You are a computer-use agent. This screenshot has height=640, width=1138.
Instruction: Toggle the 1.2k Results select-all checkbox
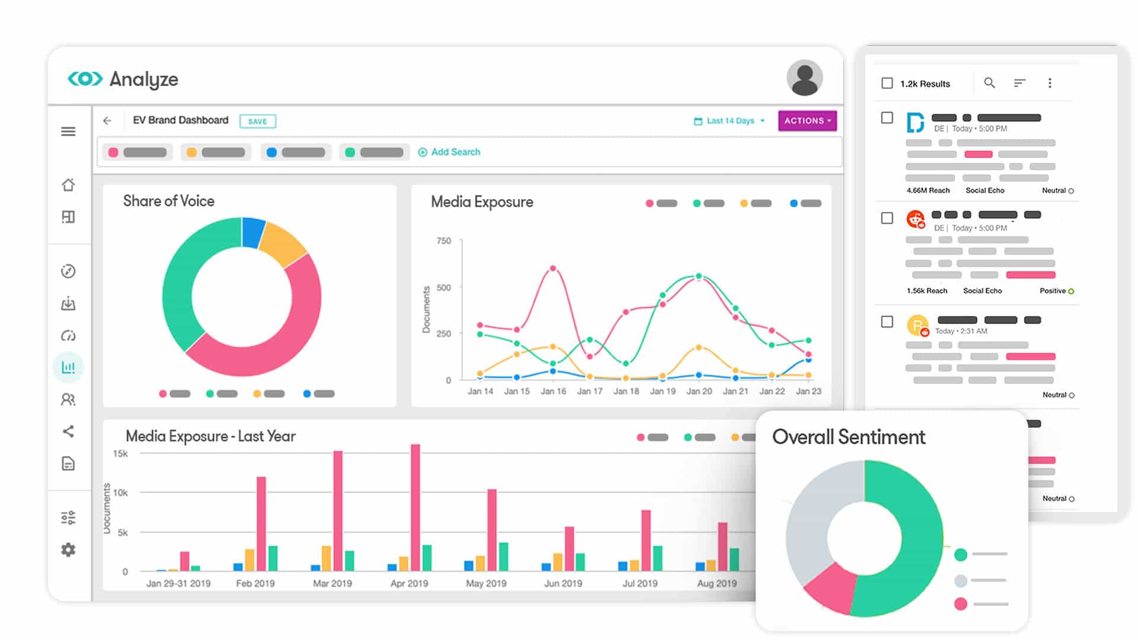pyautogui.click(x=887, y=83)
